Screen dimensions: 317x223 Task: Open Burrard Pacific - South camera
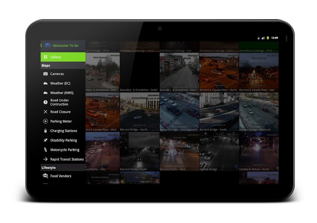pos(140,152)
